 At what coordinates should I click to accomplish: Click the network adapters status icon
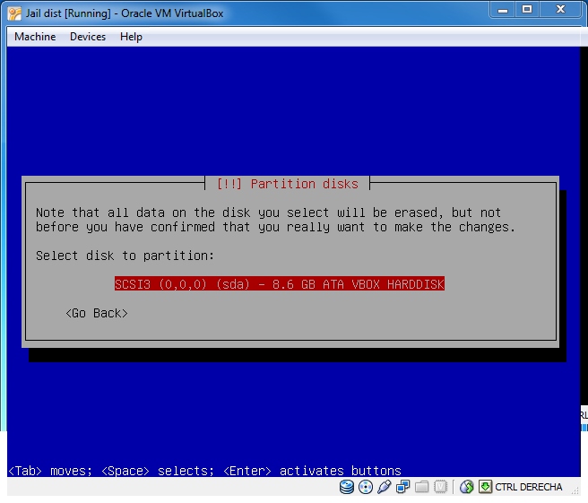click(402, 487)
